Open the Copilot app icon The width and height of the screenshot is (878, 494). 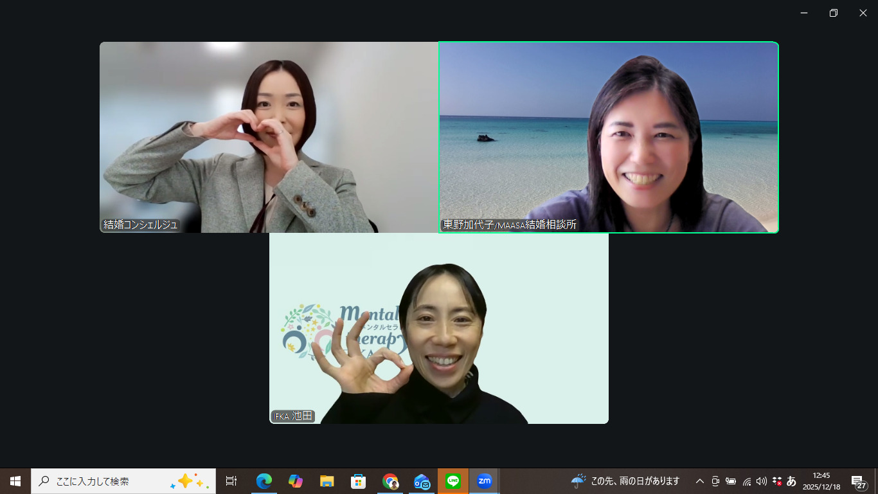(295, 481)
